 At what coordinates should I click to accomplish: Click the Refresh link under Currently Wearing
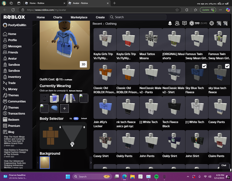coord(72,91)
